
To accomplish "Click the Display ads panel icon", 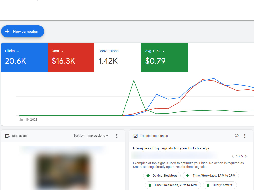I will click(7, 136).
